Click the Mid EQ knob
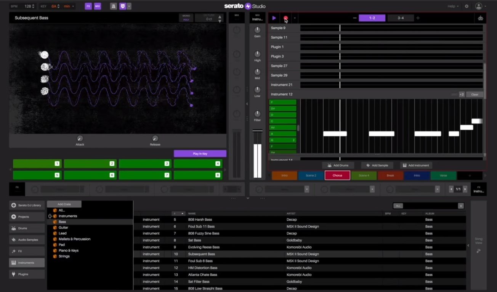497x292 pixels. click(257, 72)
